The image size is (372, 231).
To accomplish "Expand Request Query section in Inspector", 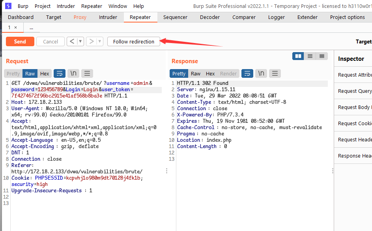I will tap(353, 91).
